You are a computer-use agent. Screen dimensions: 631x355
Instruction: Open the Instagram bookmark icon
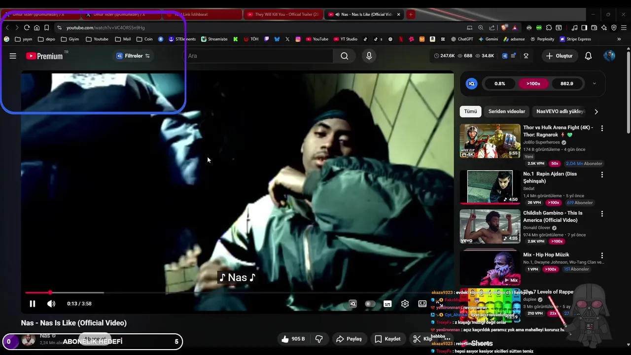tap(298, 39)
